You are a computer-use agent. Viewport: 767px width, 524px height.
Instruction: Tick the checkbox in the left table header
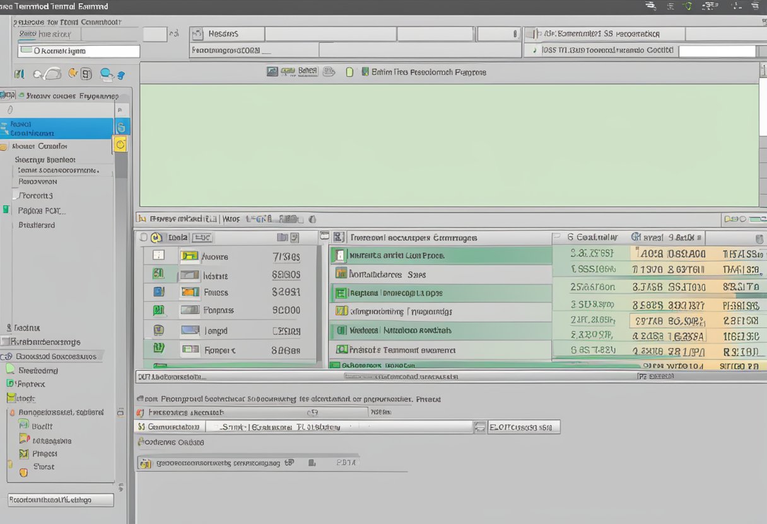point(143,237)
